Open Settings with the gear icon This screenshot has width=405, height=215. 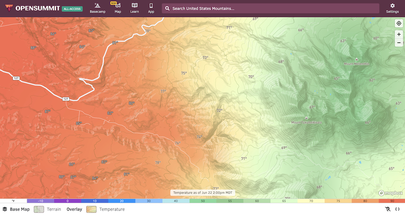click(x=392, y=8)
